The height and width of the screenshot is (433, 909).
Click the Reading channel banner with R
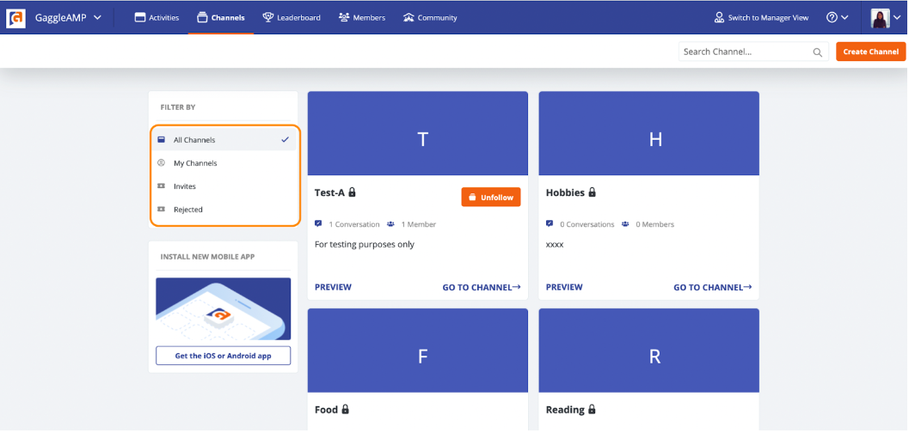tap(648, 351)
